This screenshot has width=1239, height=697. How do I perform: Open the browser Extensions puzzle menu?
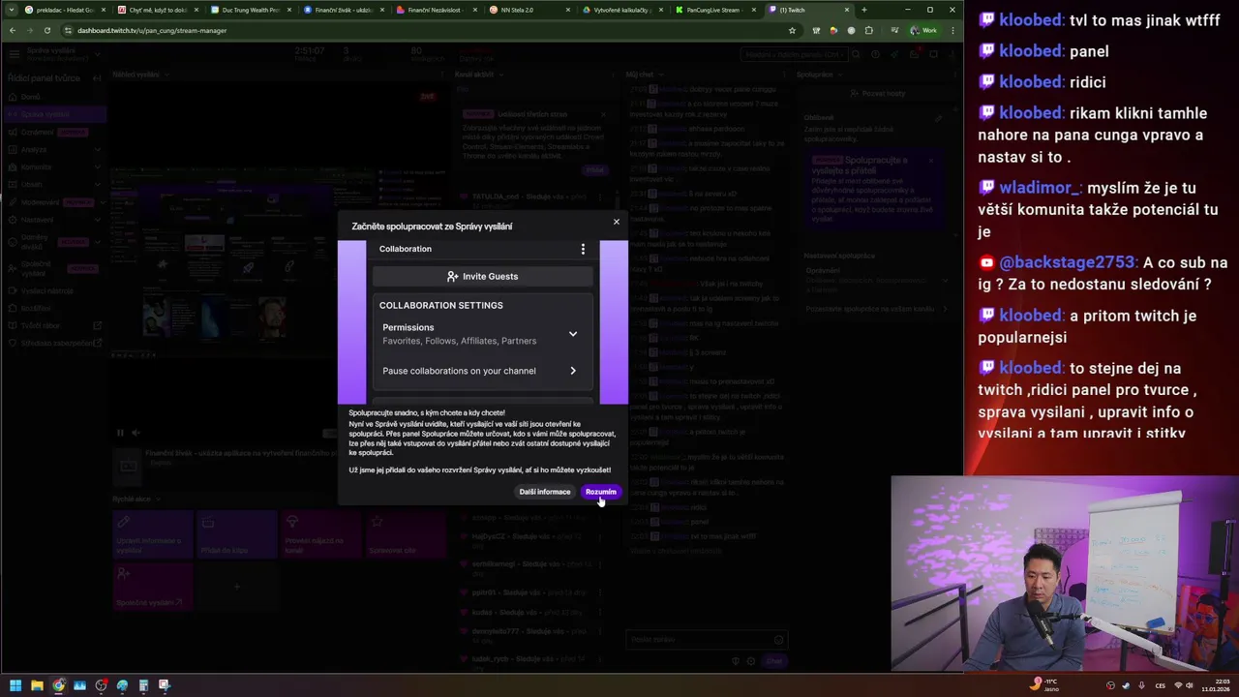pyautogui.click(x=868, y=30)
